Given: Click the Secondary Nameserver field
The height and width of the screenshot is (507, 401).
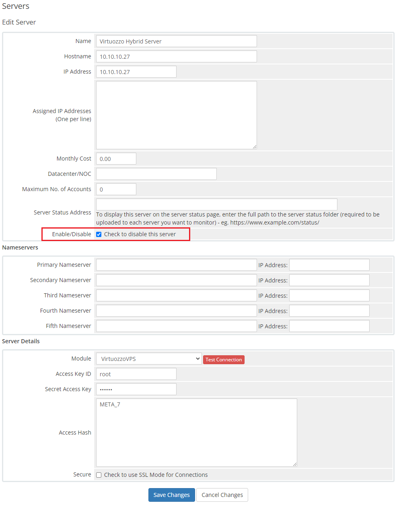Looking at the screenshot, I should point(176,280).
